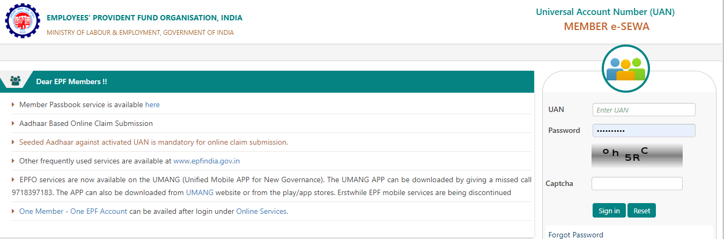724x239 pixels.
Task: Click the Captcha label text
Action: (x=559, y=183)
